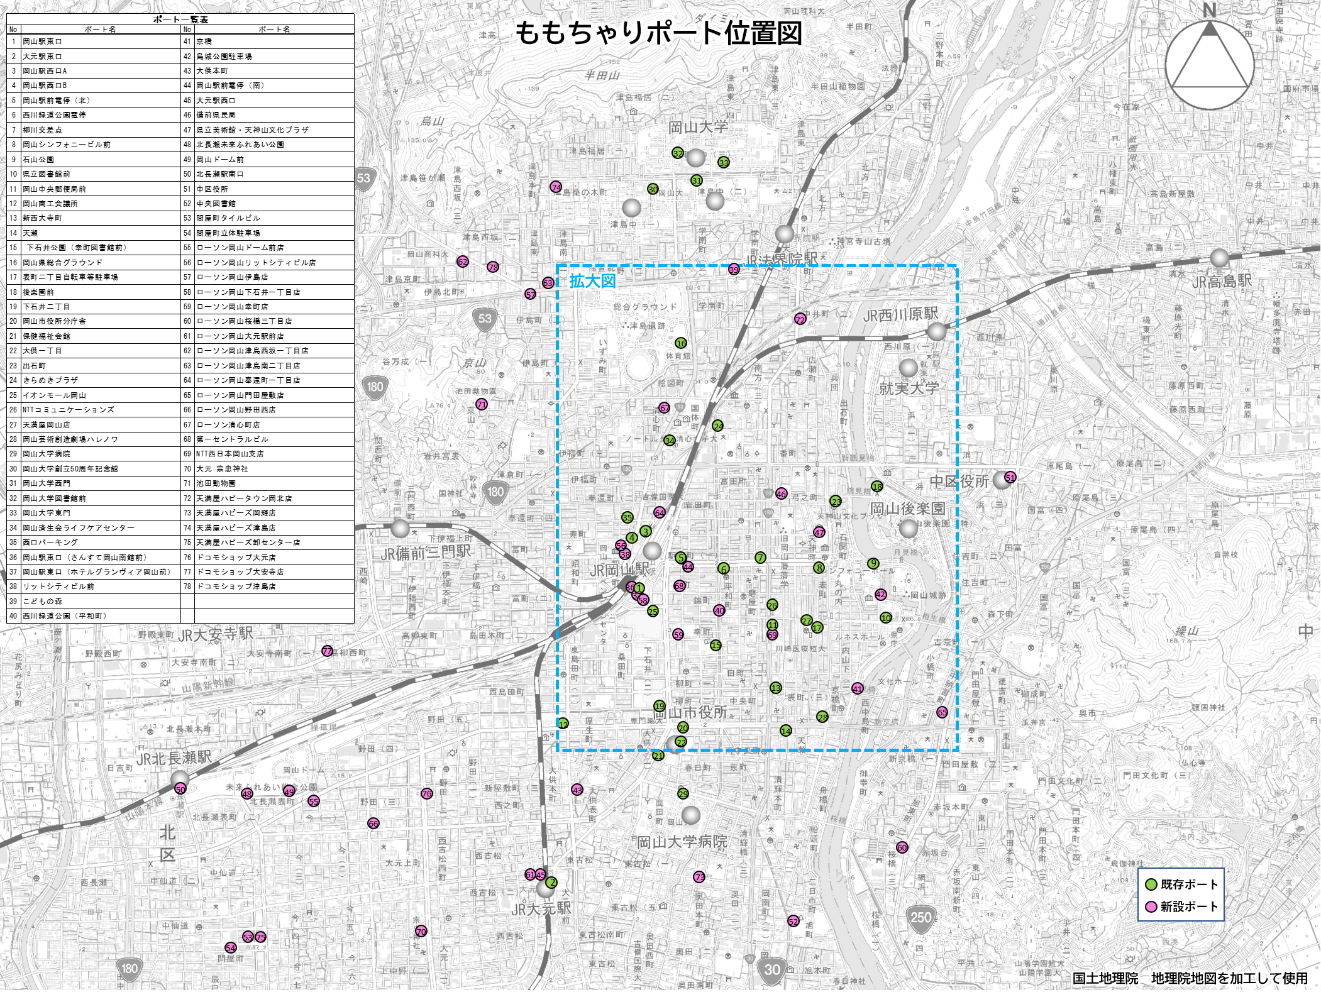Click pink port marker 71 near 池田動物園

coord(482,404)
